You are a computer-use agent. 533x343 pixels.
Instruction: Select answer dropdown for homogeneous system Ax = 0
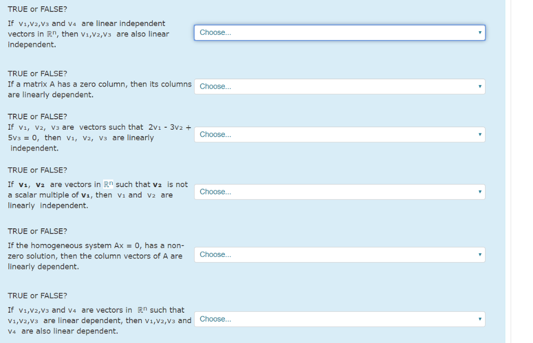coord(339,254)
